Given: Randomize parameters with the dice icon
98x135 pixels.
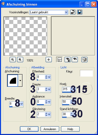Looking at the screenshot, I should click(x=84, y=59).
